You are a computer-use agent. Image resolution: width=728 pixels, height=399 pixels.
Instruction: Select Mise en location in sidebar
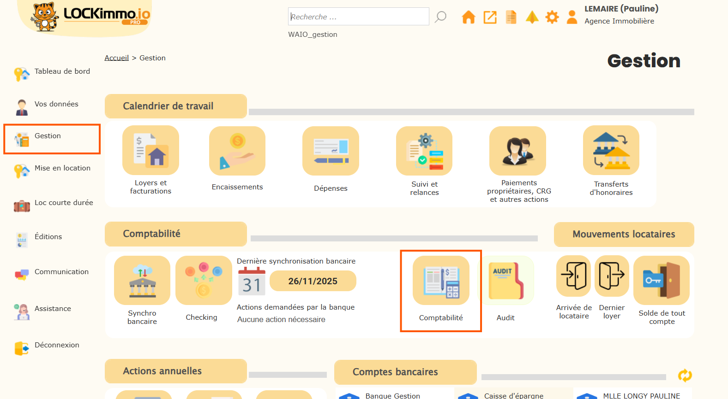62,168
